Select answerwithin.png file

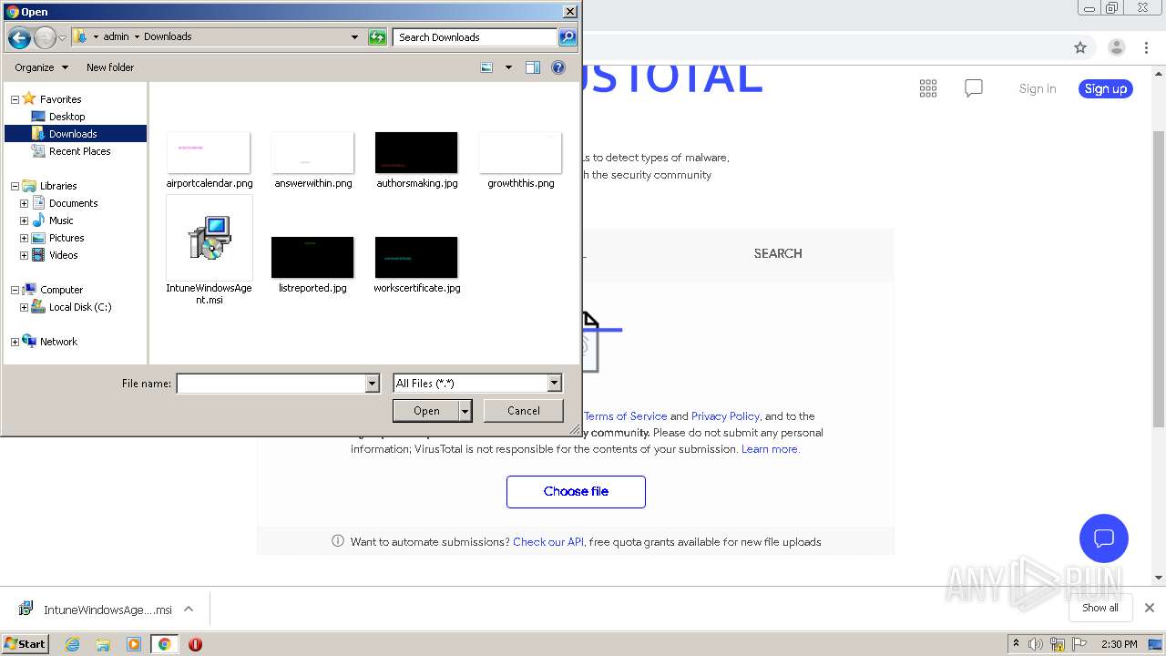pos(312,160)
